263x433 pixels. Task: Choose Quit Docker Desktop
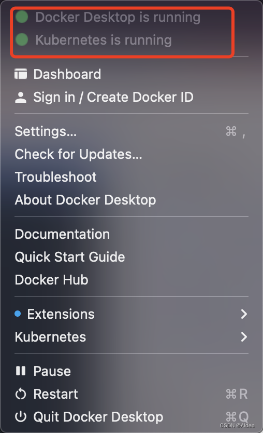coord(98,417)
